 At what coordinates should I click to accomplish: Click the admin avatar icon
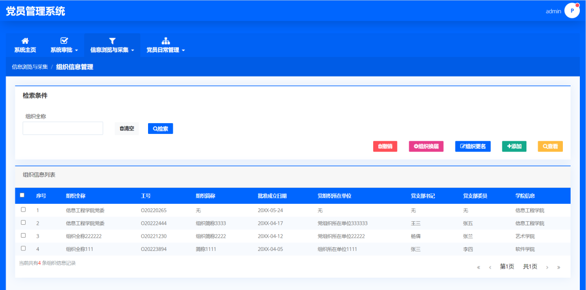pos(572,11)
